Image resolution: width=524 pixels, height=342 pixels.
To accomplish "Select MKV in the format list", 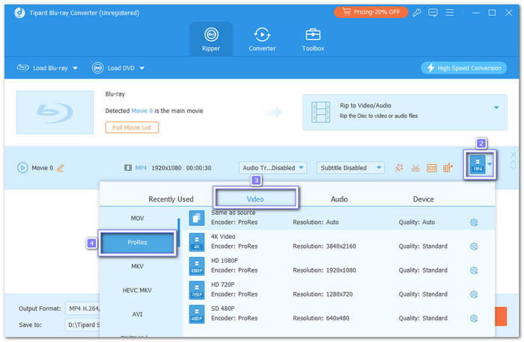I will 137,267.
